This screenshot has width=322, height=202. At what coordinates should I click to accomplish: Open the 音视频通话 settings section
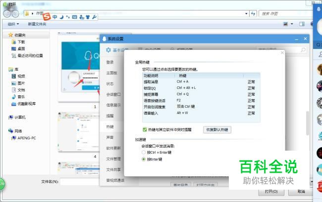(x=115, y=180)
